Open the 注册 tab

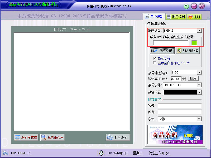[x=194, y=17]
